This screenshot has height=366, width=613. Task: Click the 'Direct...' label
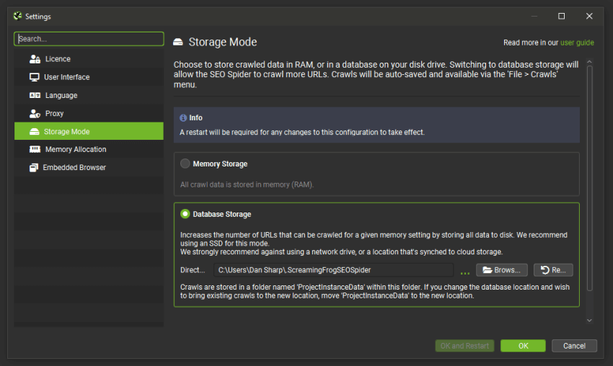[193, 270]
